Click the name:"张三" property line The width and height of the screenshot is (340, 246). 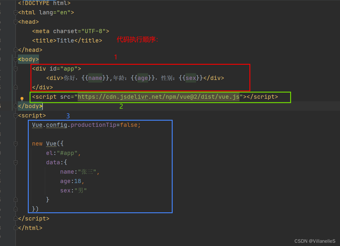tap(80, 172)
